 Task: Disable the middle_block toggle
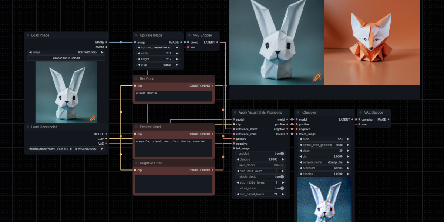[282, 177]
